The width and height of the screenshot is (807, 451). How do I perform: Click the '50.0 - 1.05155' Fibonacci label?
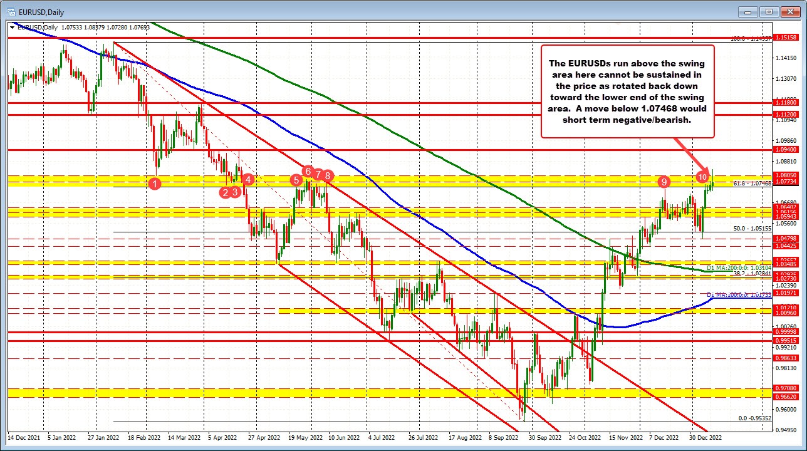pos(752,229)
